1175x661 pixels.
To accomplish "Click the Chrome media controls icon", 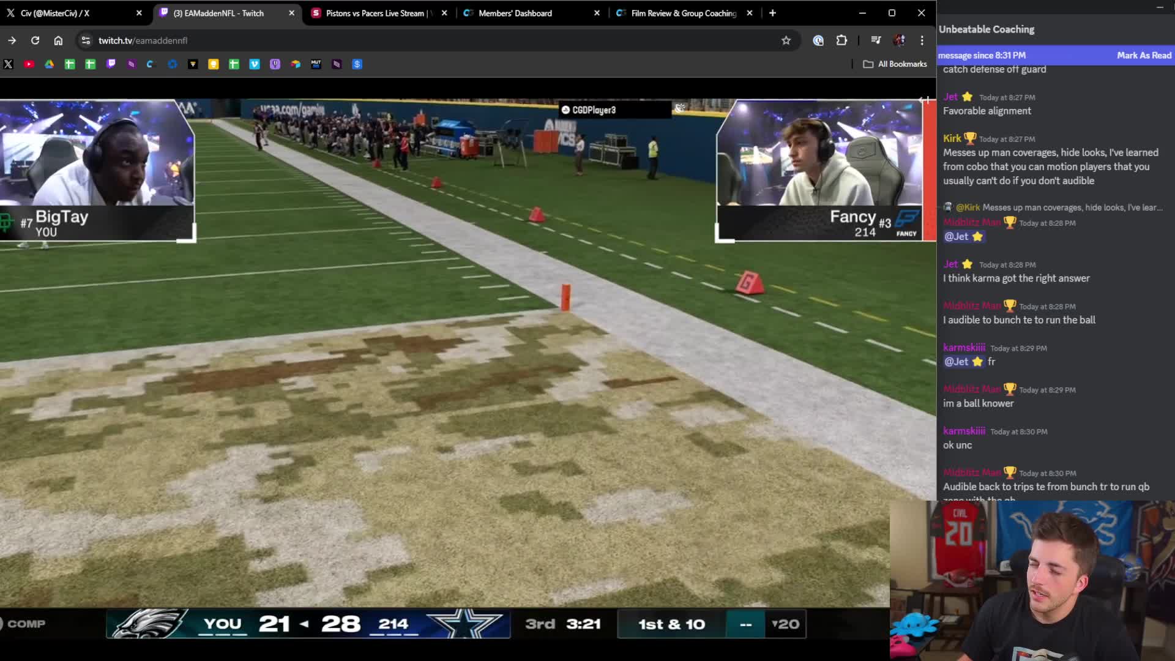I will coord(875,40).
